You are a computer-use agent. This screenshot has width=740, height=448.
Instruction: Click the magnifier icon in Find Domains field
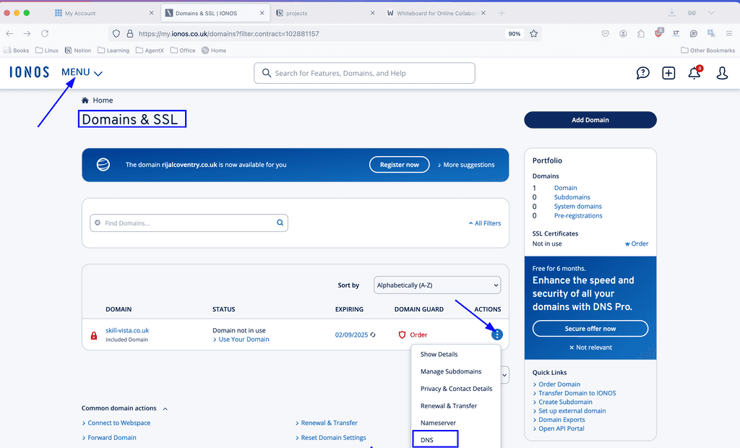click(280, 223)
